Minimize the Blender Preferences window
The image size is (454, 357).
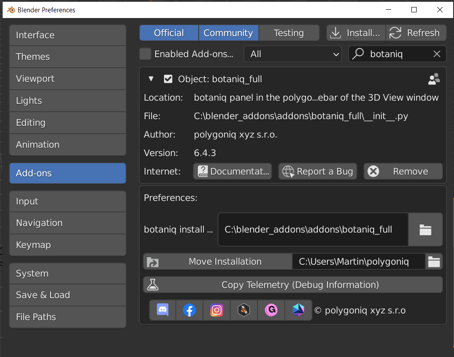[389, 10]
